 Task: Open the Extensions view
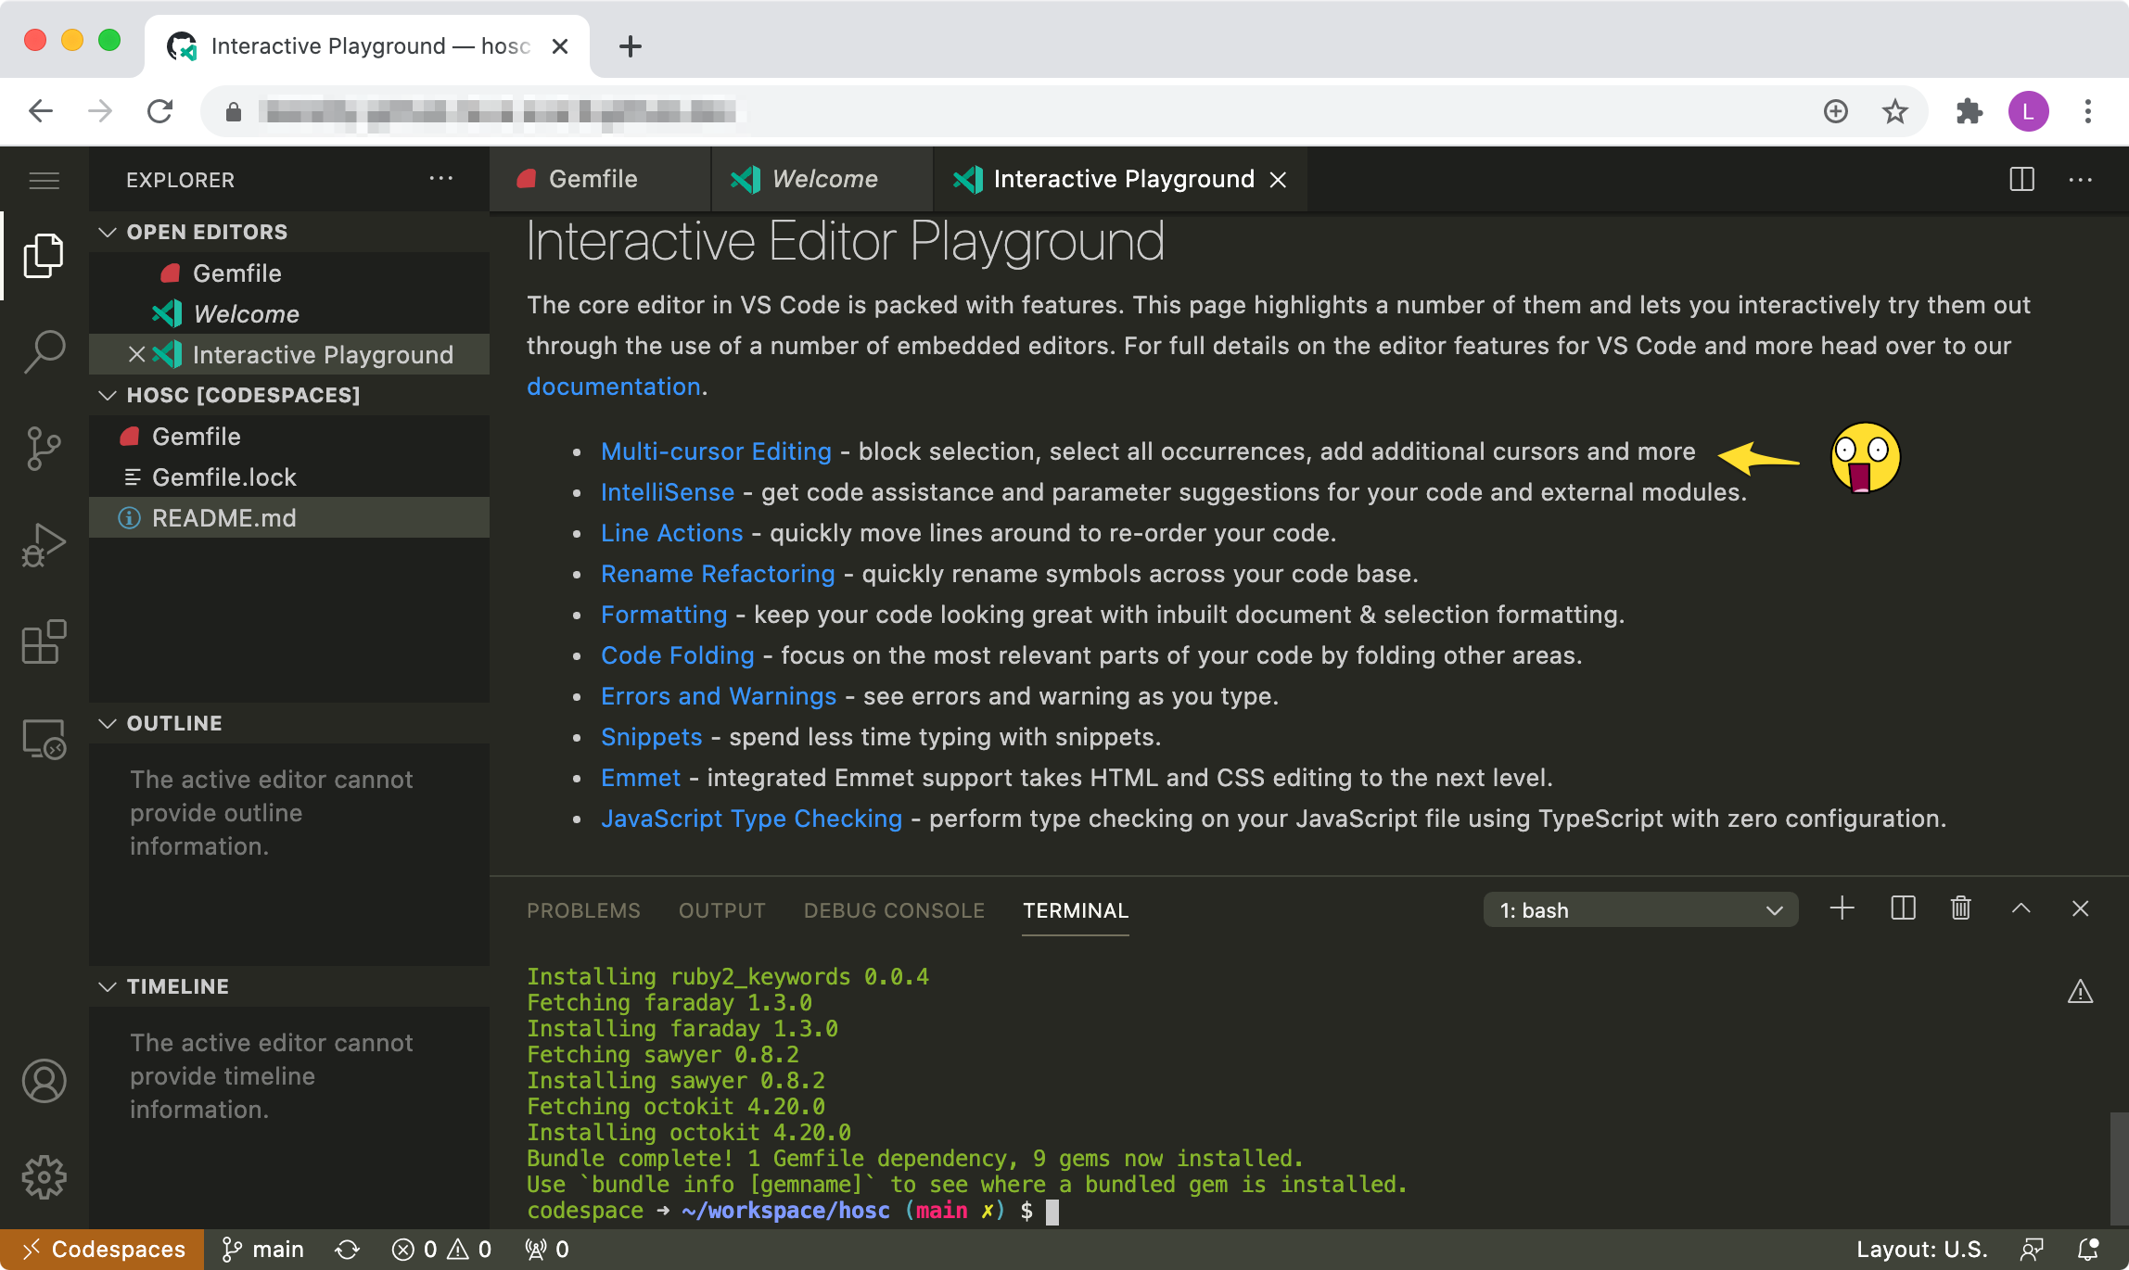44,641
